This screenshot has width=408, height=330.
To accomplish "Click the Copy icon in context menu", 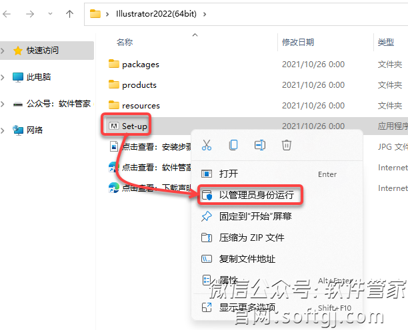I will [x=233, y=145].
